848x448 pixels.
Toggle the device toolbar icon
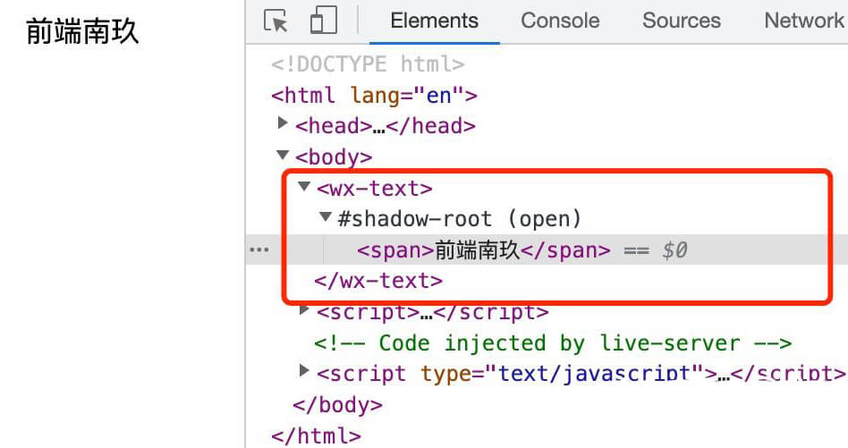point(324,21)
